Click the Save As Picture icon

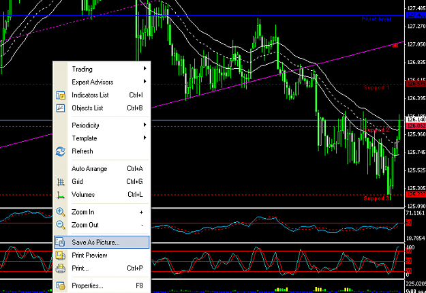point(60,242)
